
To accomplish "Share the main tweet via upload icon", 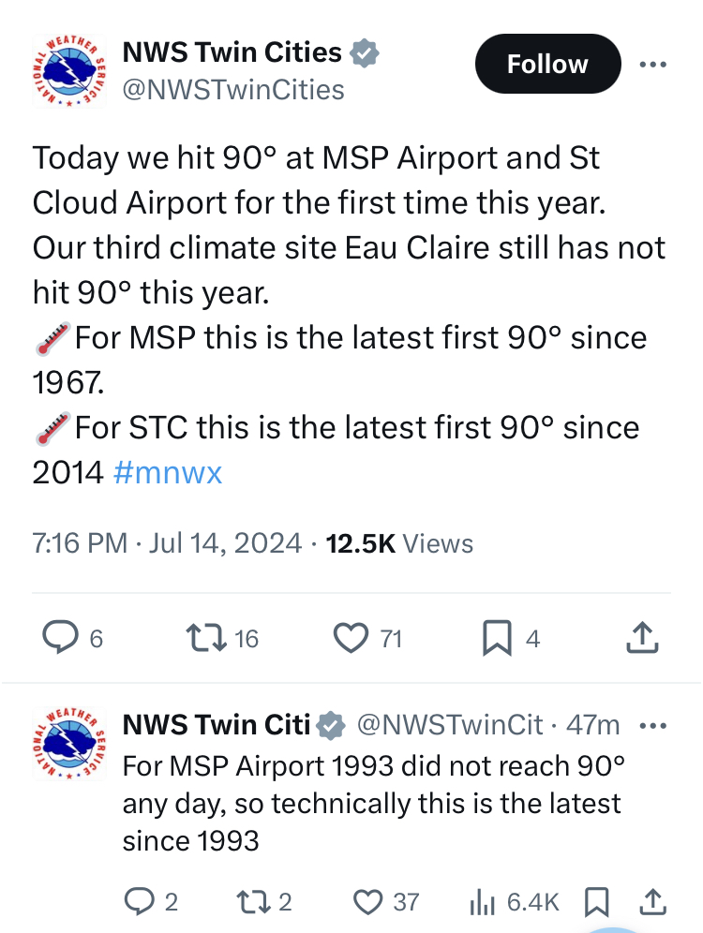I will point(641,638).
